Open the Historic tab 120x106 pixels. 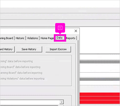pos(20,38)
